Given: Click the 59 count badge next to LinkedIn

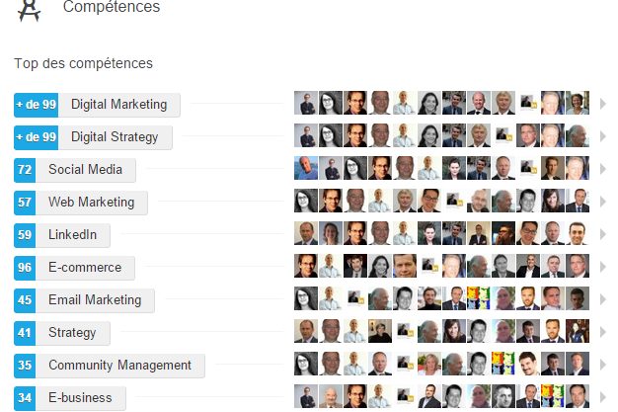Looking at the screenshot, I should pos(25,235).
